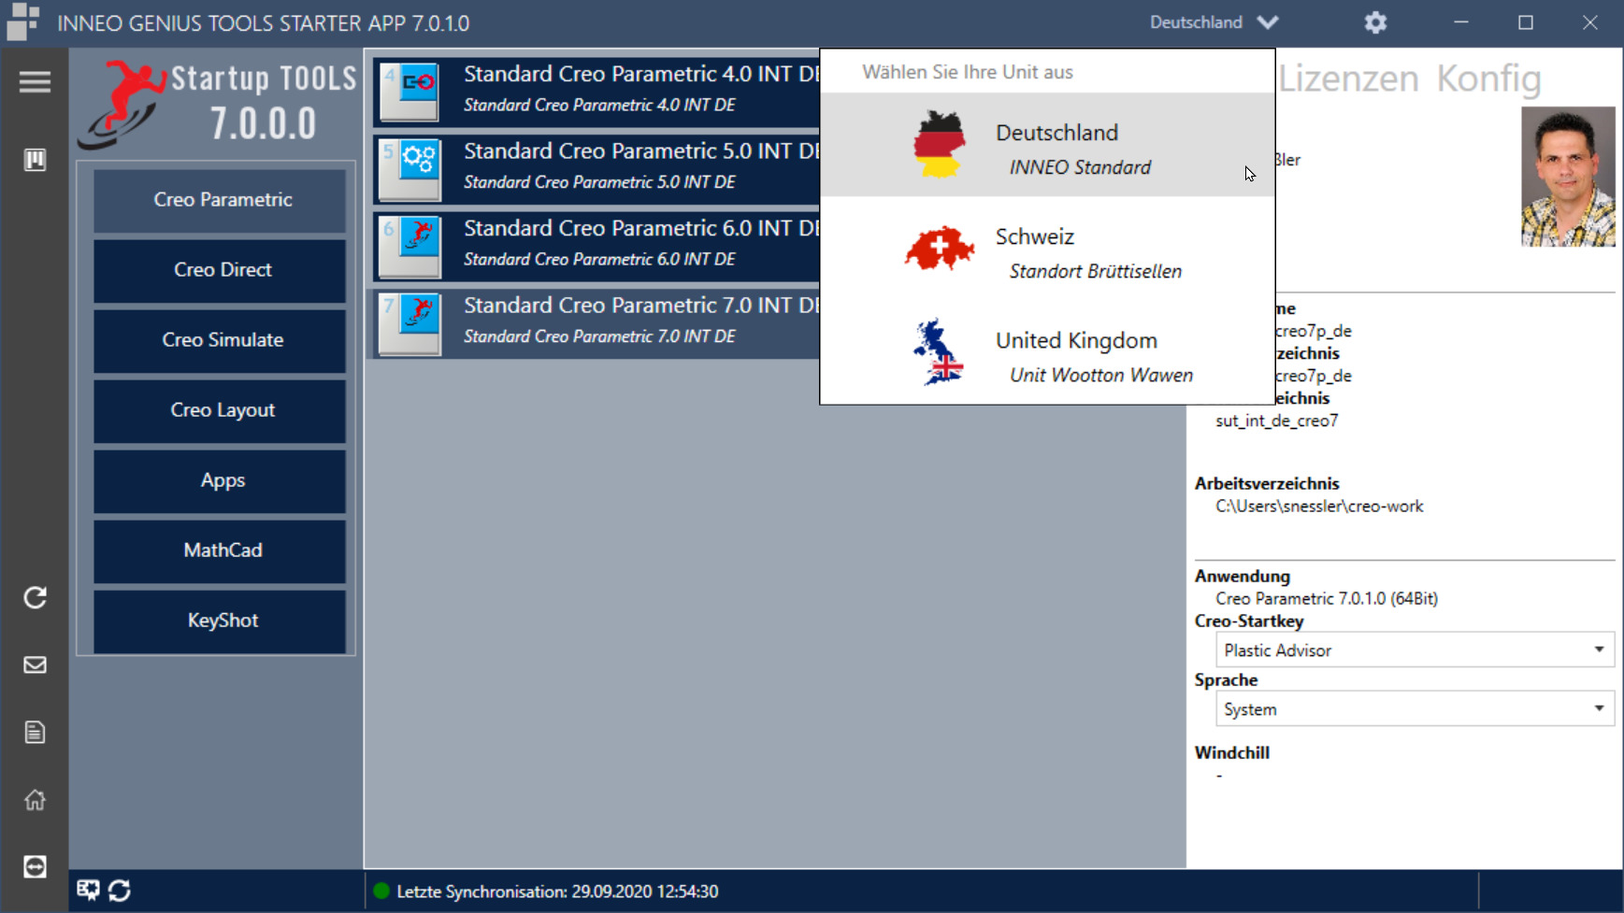Image resolution: width=1624 pixels, height=913 pixels.
Task: Click the home icon in the sidebar
Action: 35,800
